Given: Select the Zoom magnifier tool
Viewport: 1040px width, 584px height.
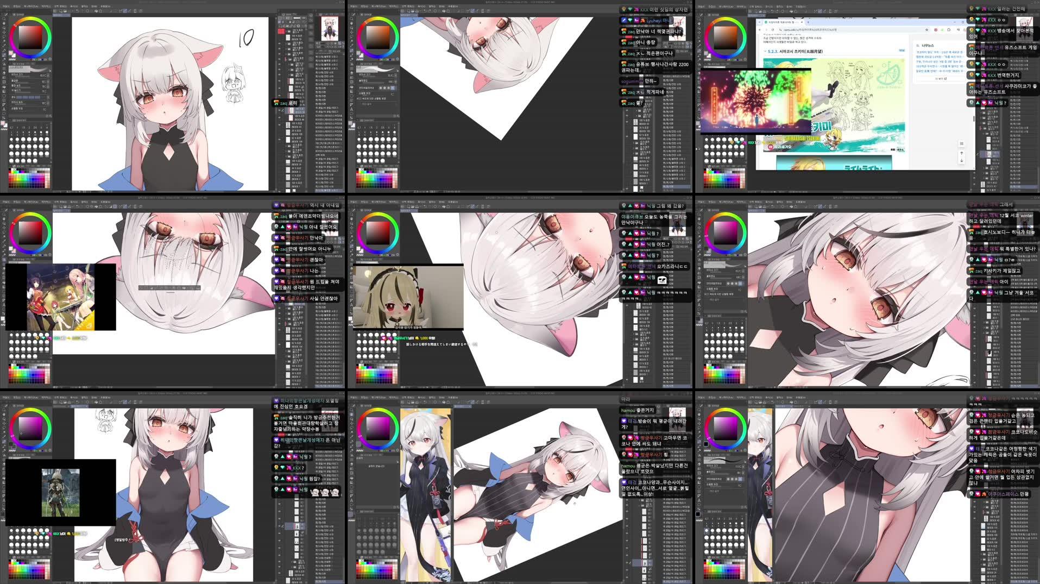Looking at the screenshot, I should coord(3,18).
